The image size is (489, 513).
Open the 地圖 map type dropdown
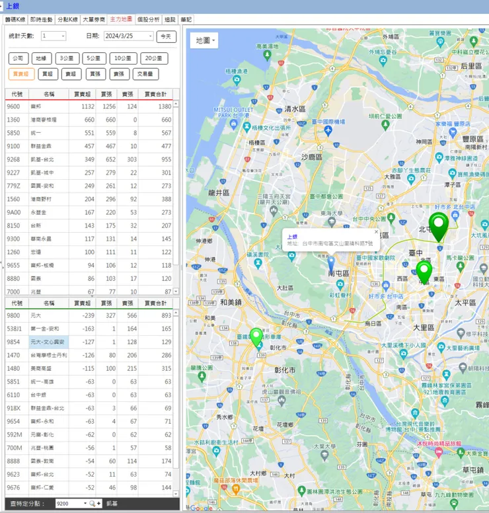pyautogui.click(x=205, y=40)
